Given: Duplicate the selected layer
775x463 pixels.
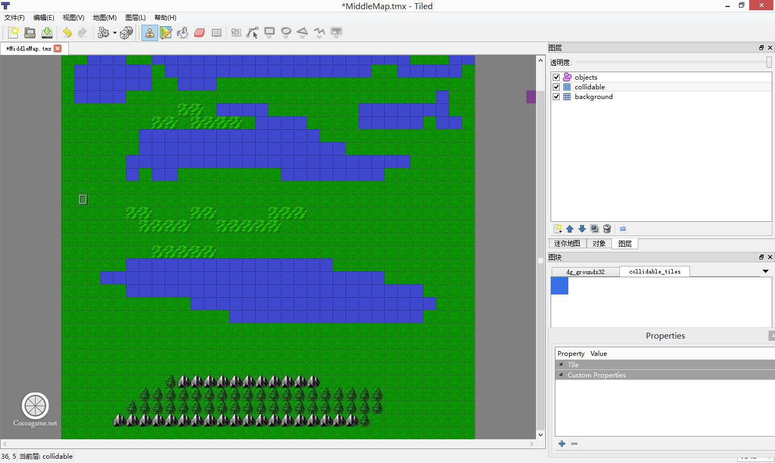Looking at the screenshot, I should click(x=594, y=229).
